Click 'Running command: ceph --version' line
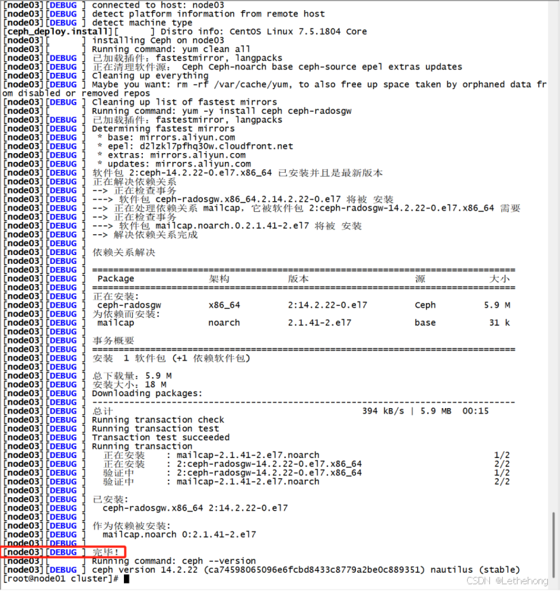This screenshot has width=560, height=591. click(x=174, y=561)
